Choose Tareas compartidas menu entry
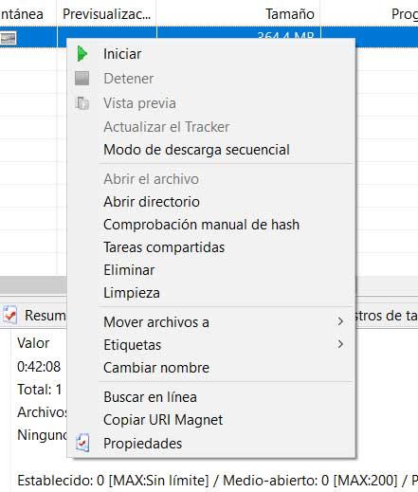The image size is (418, 492). coord(164,247)
